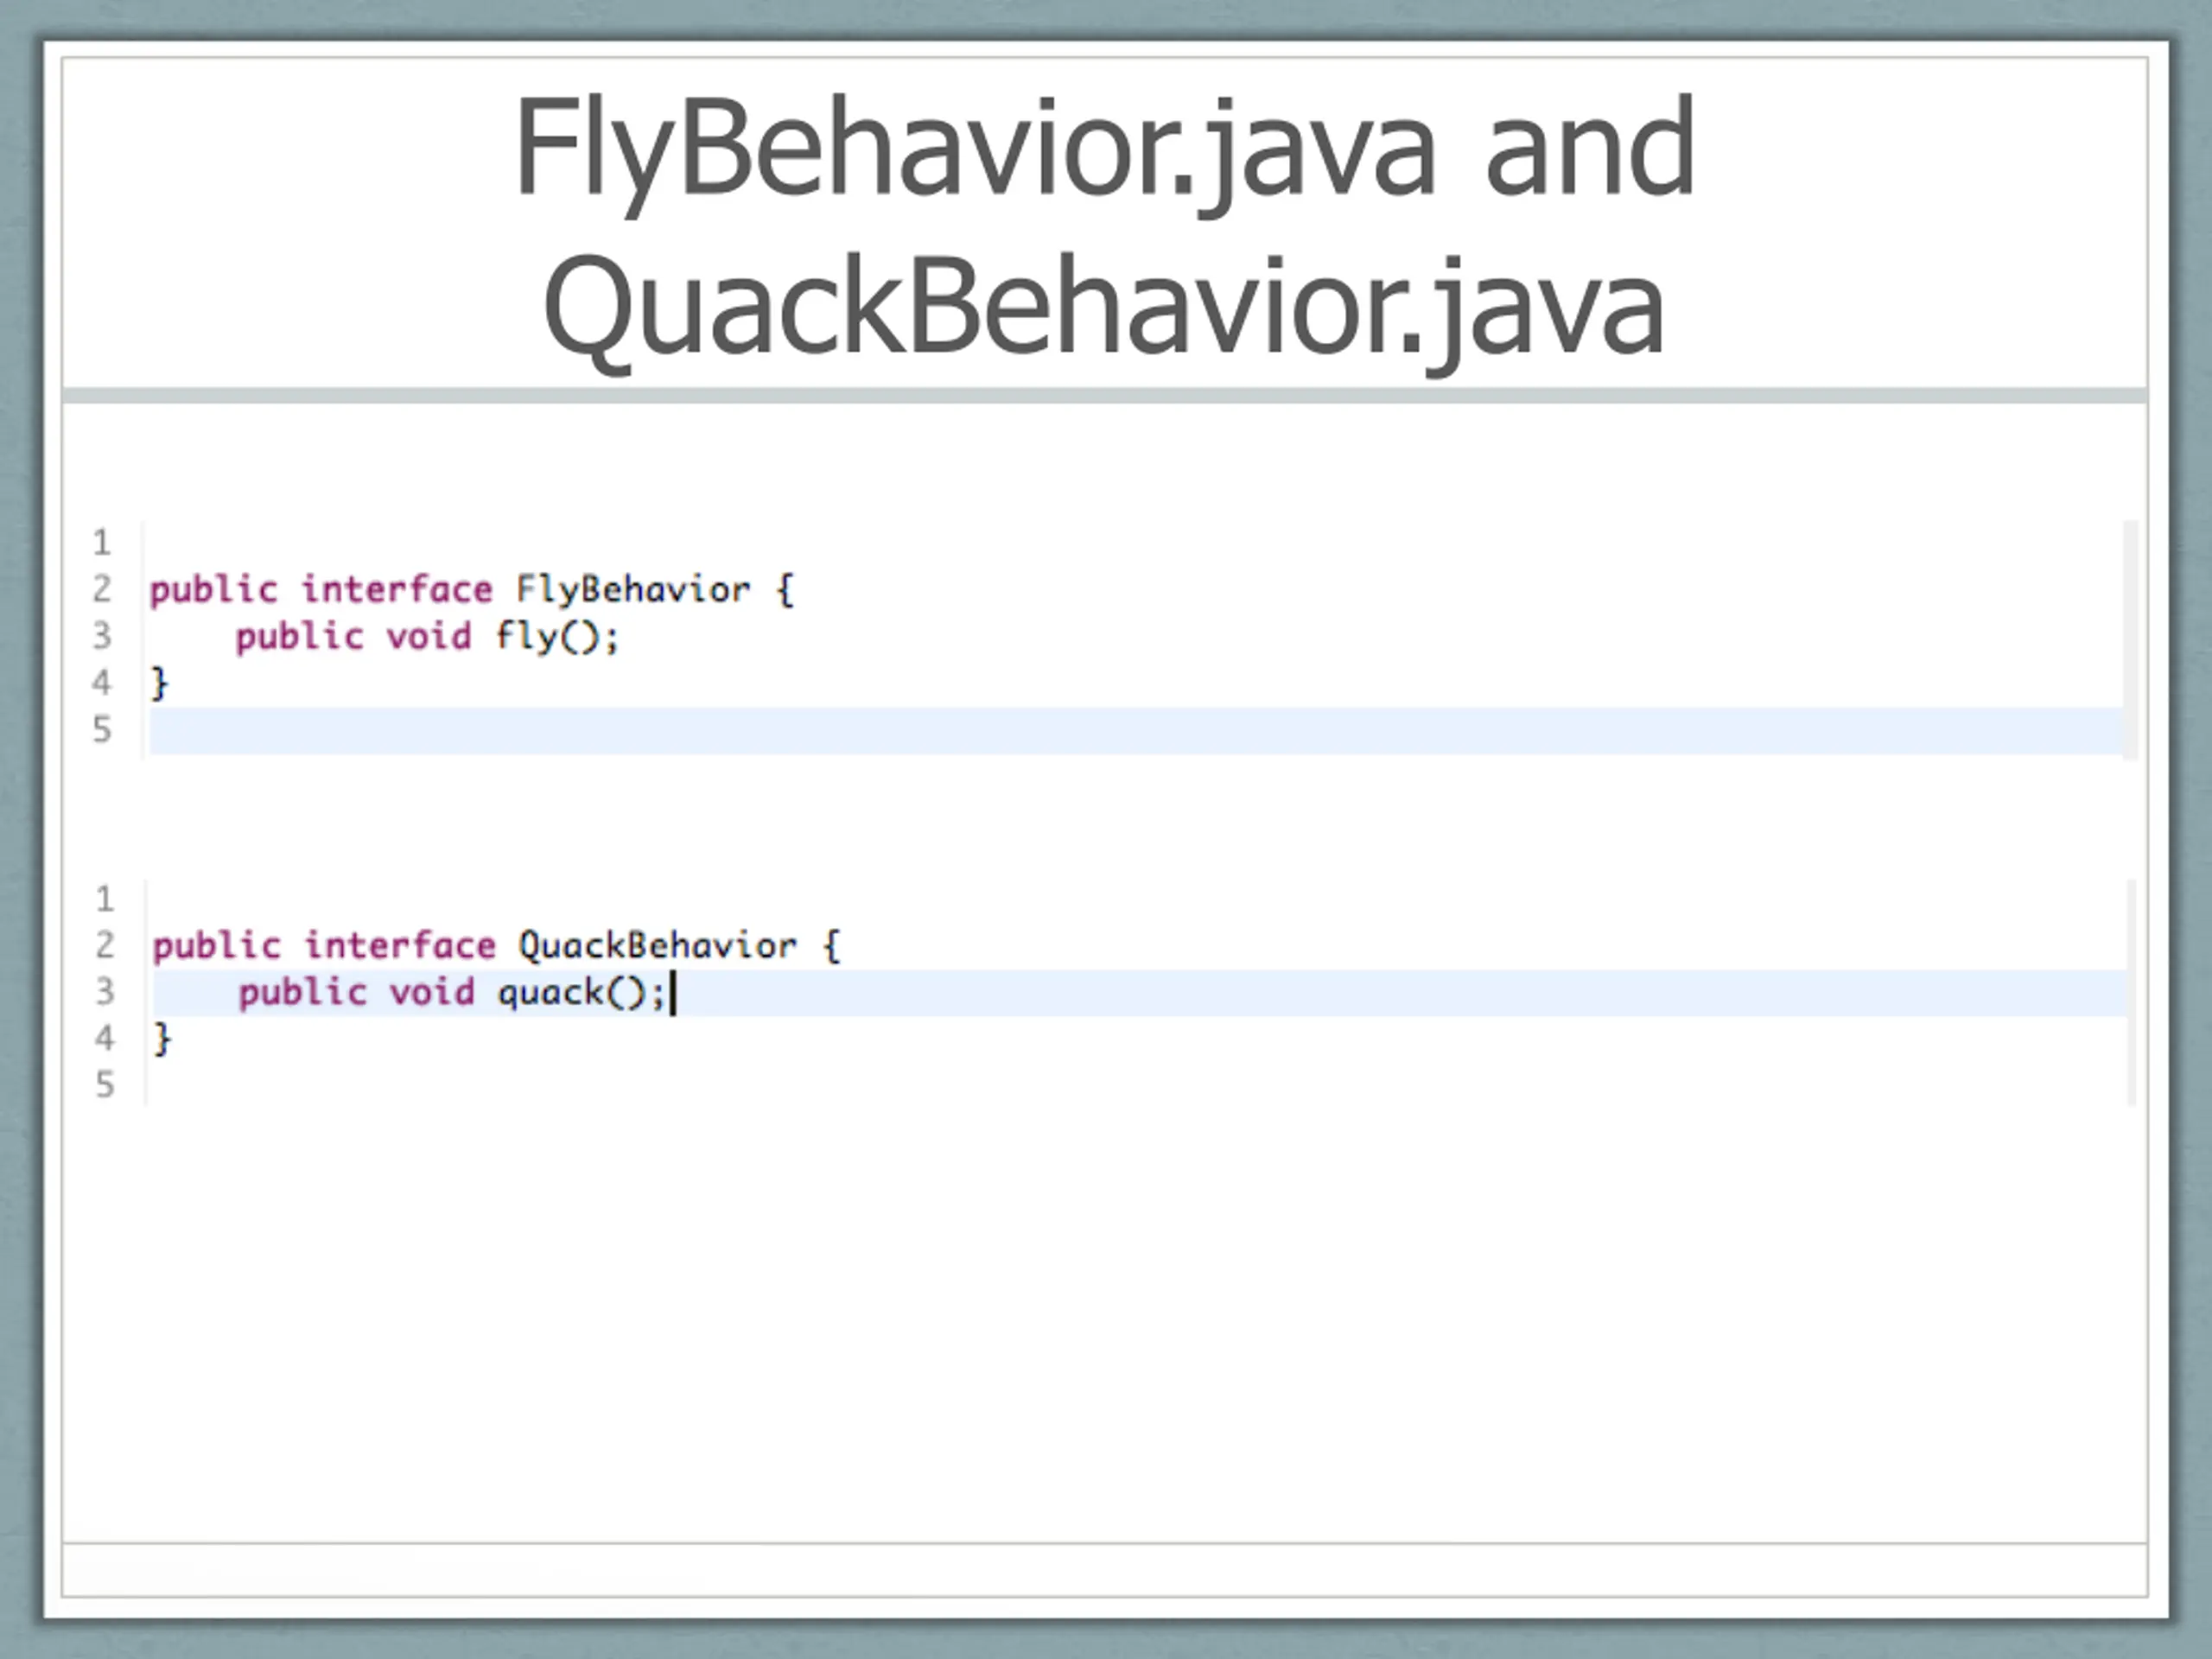Click highlighted empty line 5 in FlyBehavior editor
Screen dimensions: 2212x1659
pyautogui.click(x=1136, y=731)
